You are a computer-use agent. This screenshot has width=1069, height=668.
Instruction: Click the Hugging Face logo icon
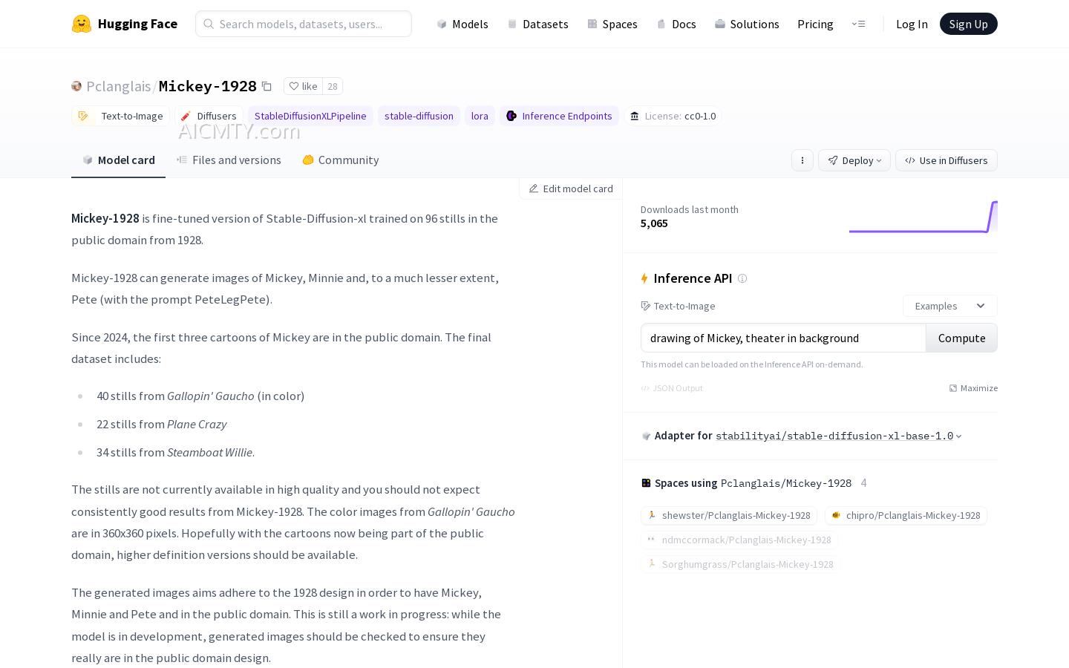click(x=81, y=24)
